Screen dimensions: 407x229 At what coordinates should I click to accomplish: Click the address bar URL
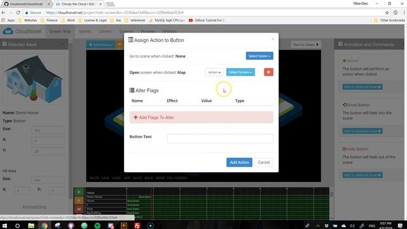coord(114,13)
